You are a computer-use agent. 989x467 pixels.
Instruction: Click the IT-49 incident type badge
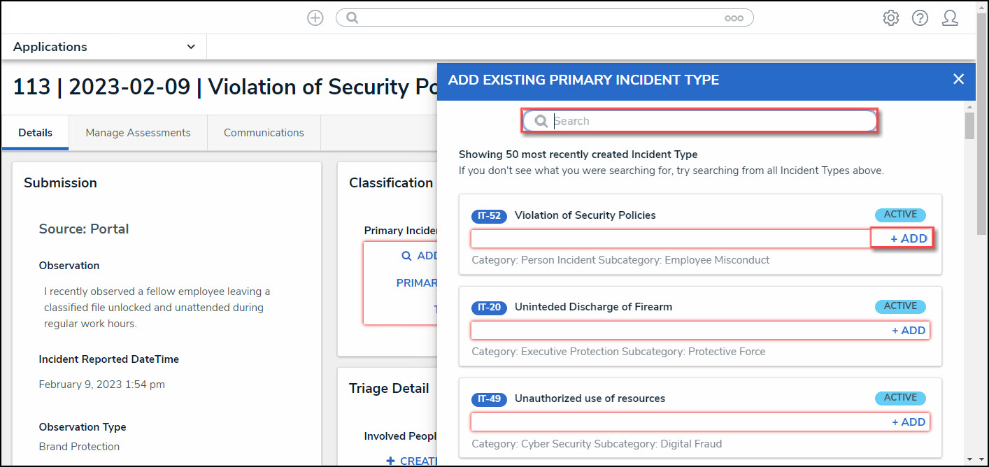(x=490, y=399)
